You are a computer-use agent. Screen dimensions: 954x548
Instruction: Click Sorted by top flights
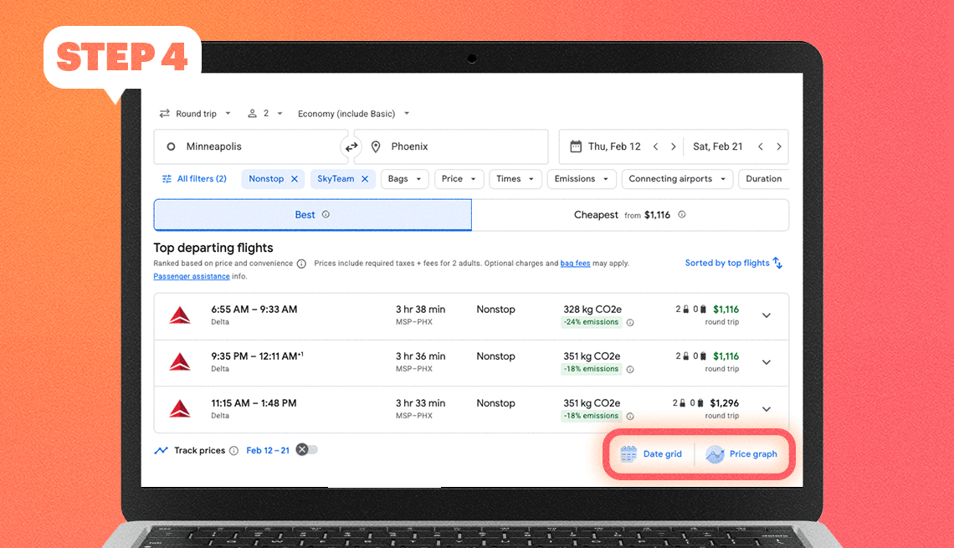727,262
